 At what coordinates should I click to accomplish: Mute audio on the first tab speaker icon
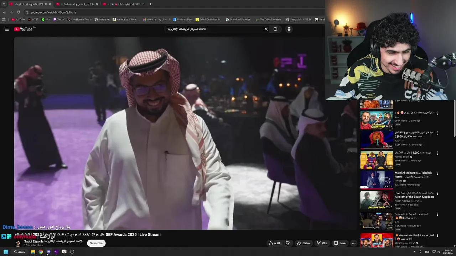(x=45, y=4)
